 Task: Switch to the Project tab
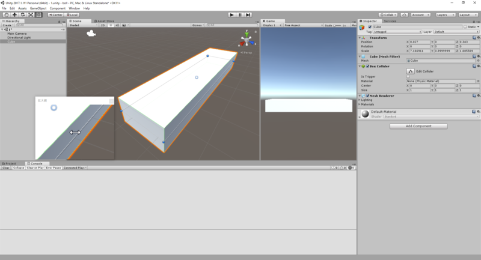click(x=9, y=163)
